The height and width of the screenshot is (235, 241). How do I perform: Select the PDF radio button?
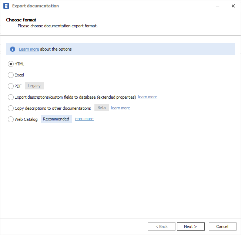[x=11, y=86]
